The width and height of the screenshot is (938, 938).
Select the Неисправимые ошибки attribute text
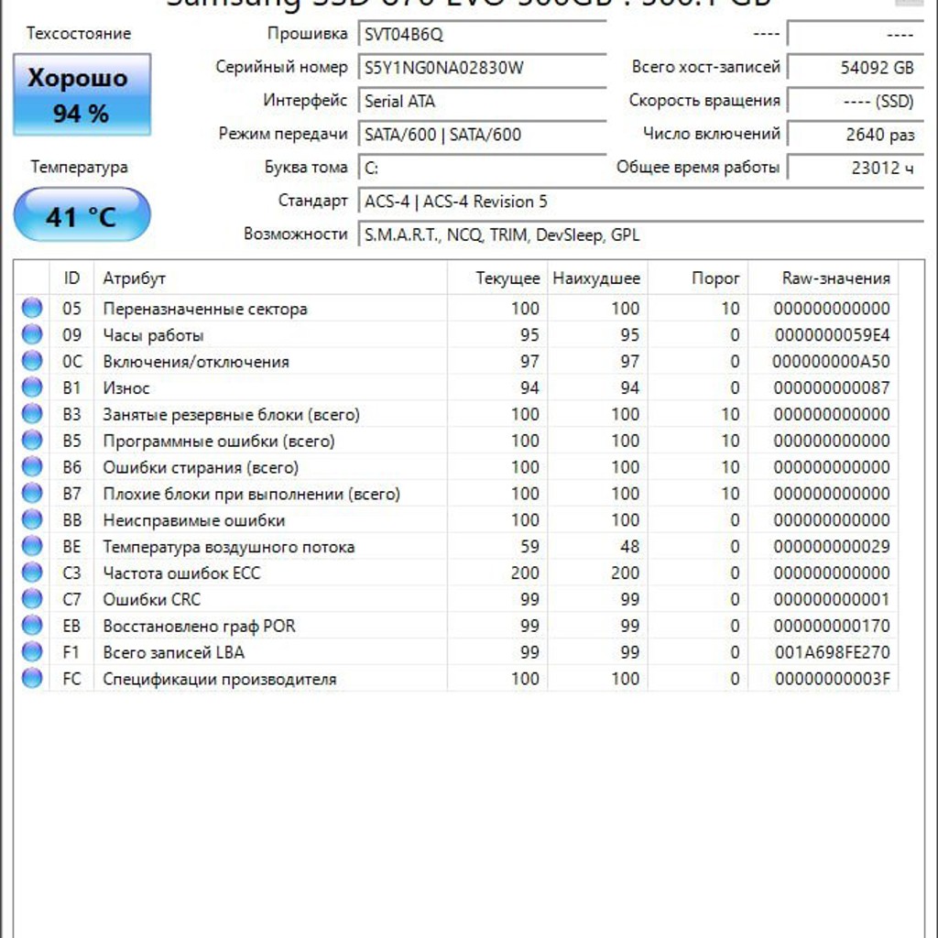click(x=194, y=520)
